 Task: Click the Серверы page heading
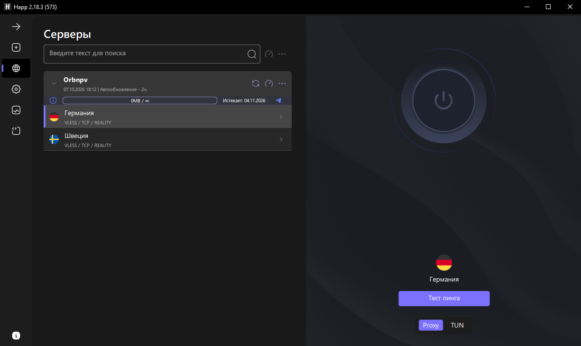(67, 34)
